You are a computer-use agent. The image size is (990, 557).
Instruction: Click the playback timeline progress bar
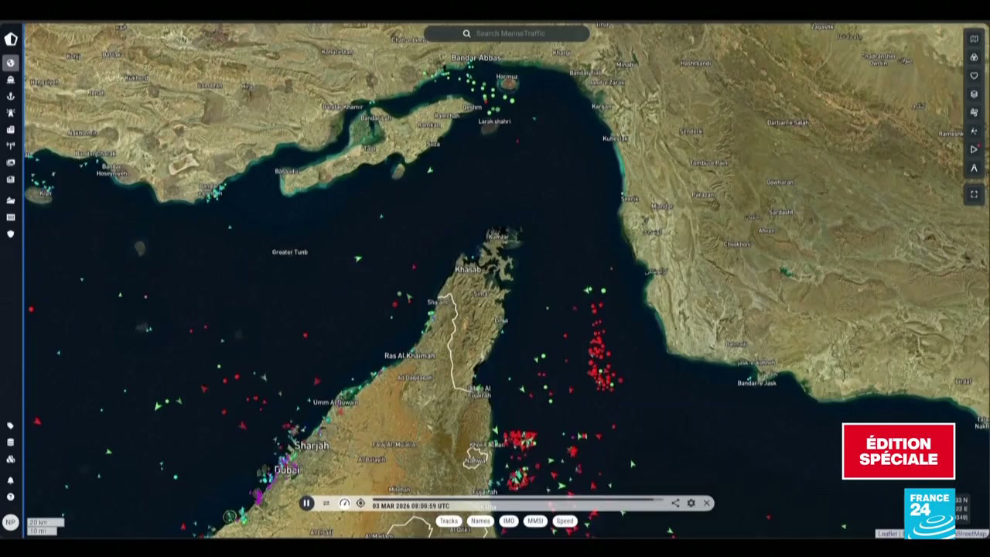tap(517, 500)
